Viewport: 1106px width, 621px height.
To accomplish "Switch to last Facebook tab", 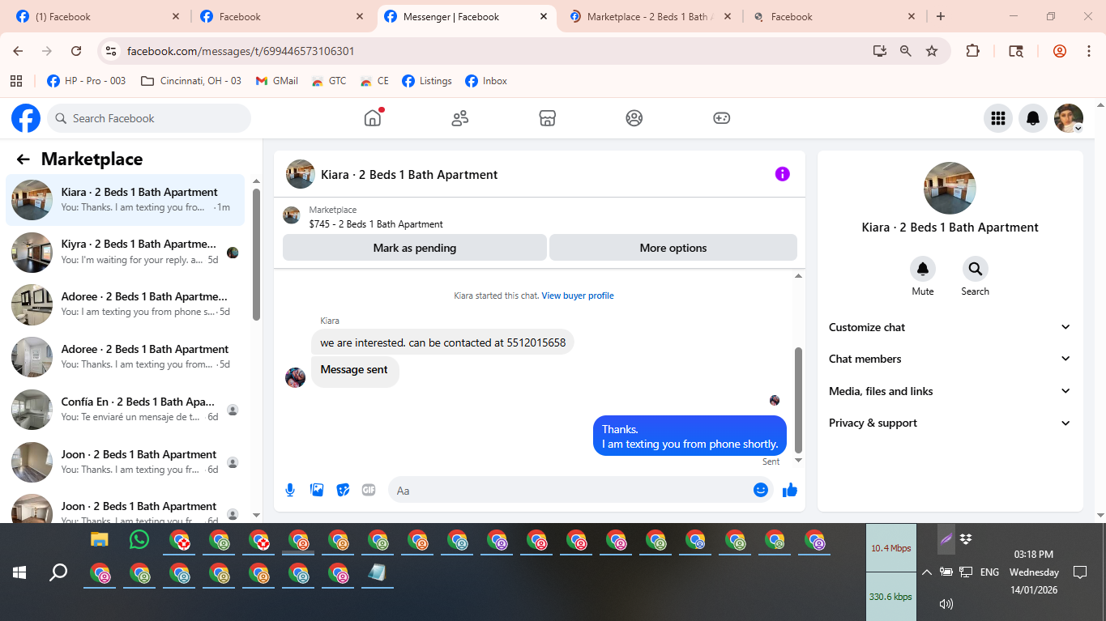I will [835, 16].
